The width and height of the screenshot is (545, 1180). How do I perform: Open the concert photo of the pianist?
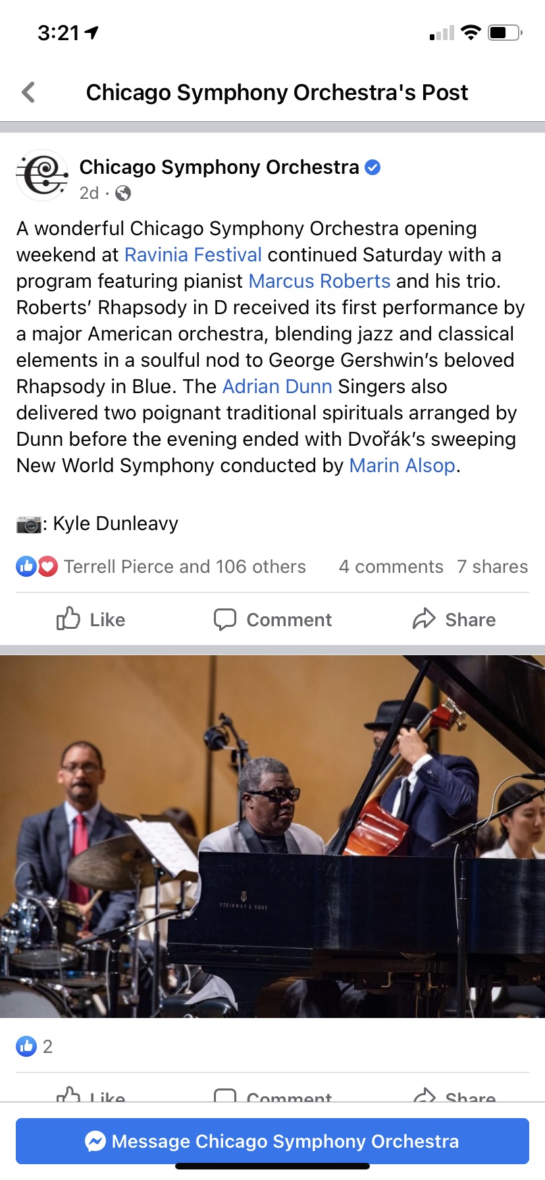pyautogui.click(x=272, y=836)
